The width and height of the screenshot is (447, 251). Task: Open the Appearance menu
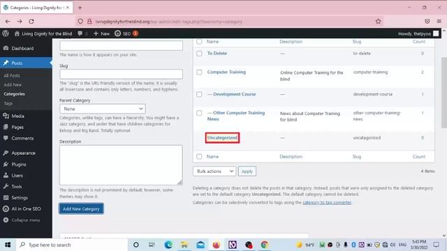tap(23, 153)
